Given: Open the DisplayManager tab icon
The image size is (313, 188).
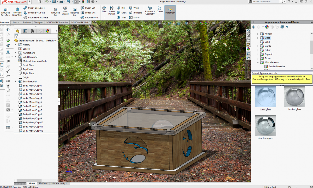Looking at the screenshot, I should tap(47, 31).
